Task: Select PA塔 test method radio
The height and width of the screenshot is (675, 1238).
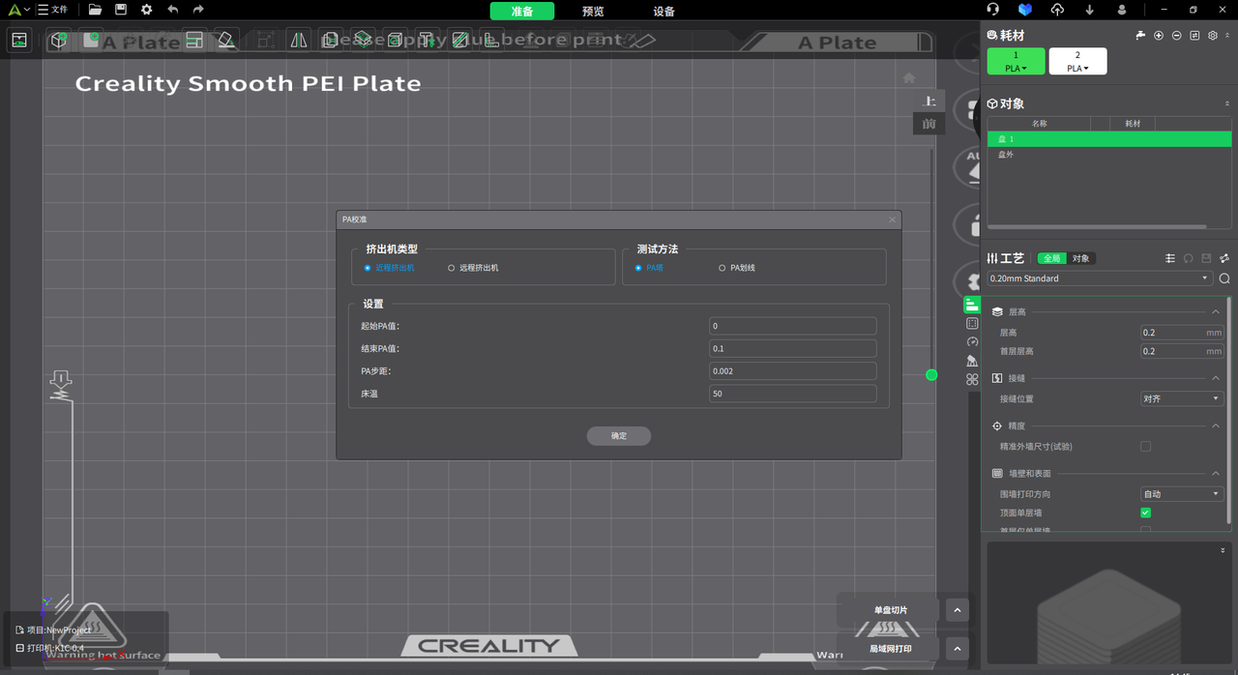Action: pos(638,268)
